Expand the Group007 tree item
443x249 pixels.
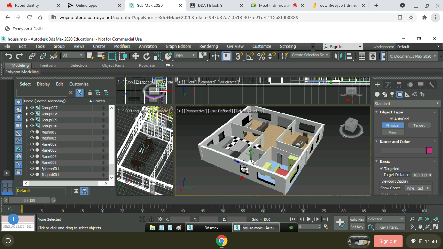coord(26,107)
